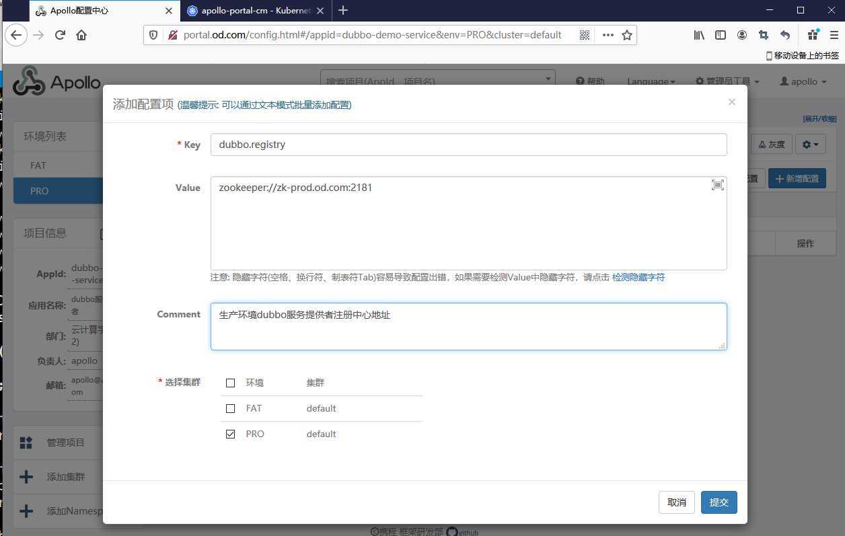Click the Comment text area
Image resolution: width=845 pixels, height=536 pixels.
click(x=468, y=326)
